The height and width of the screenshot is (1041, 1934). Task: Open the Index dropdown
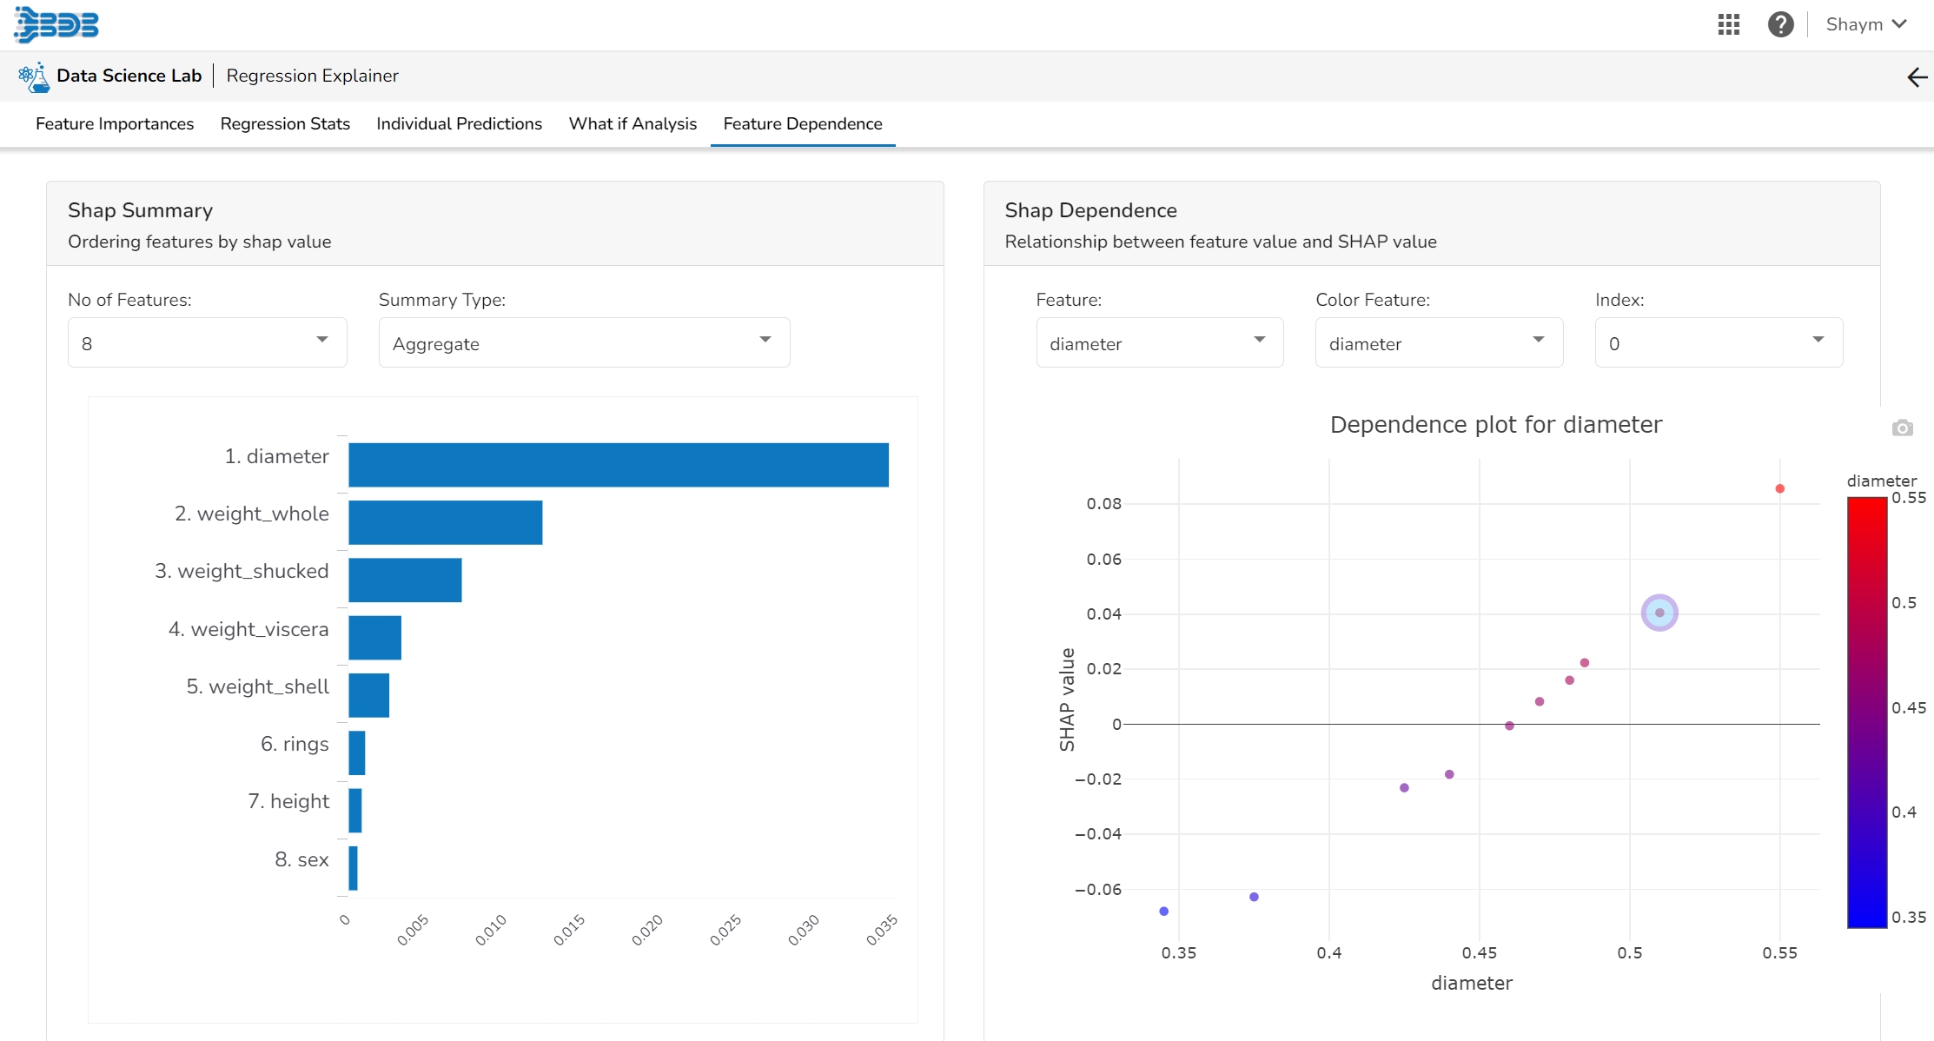coord(1718,342)
